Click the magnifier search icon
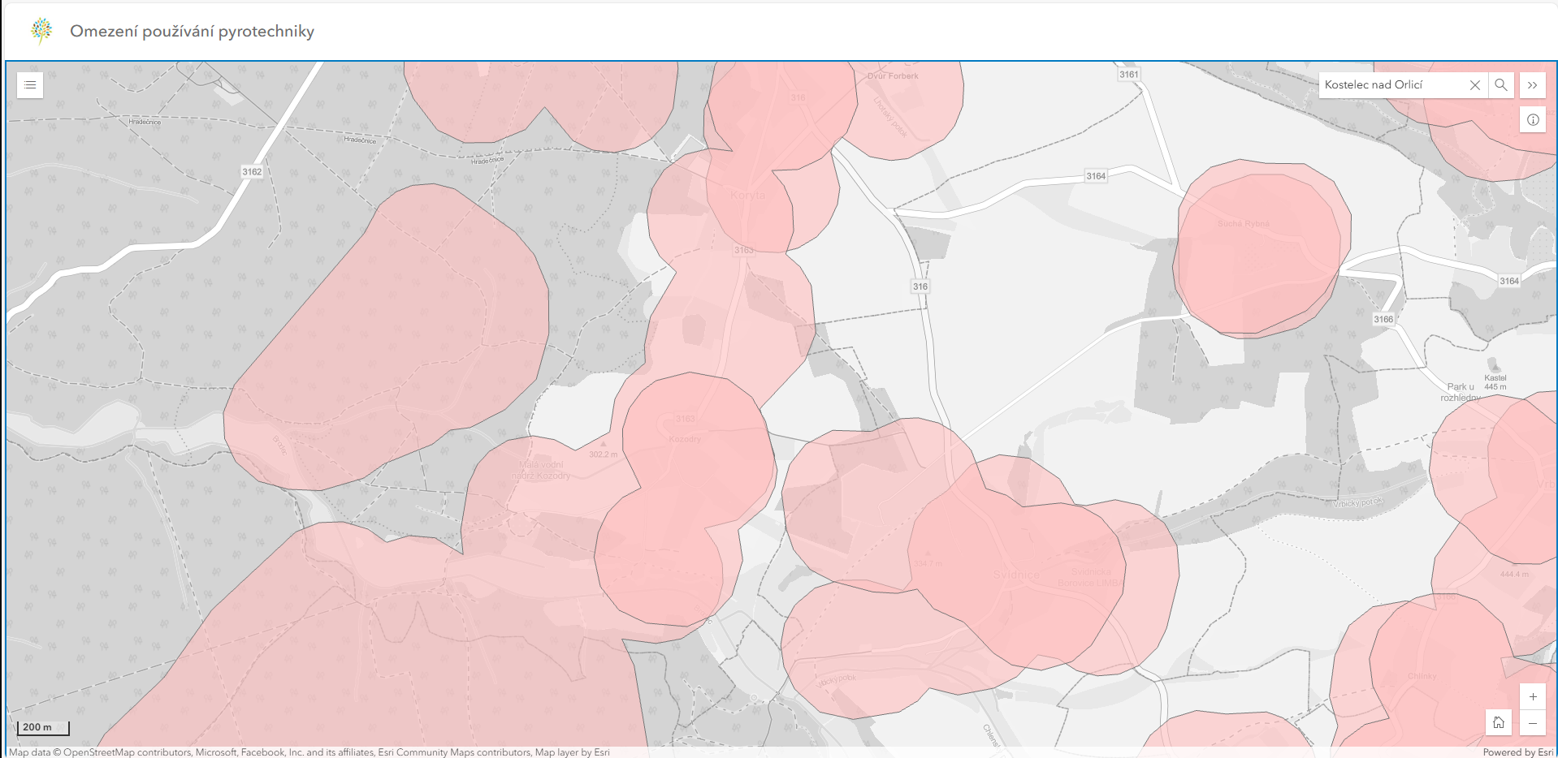 pyautogui.click(x=1500, y=85)
